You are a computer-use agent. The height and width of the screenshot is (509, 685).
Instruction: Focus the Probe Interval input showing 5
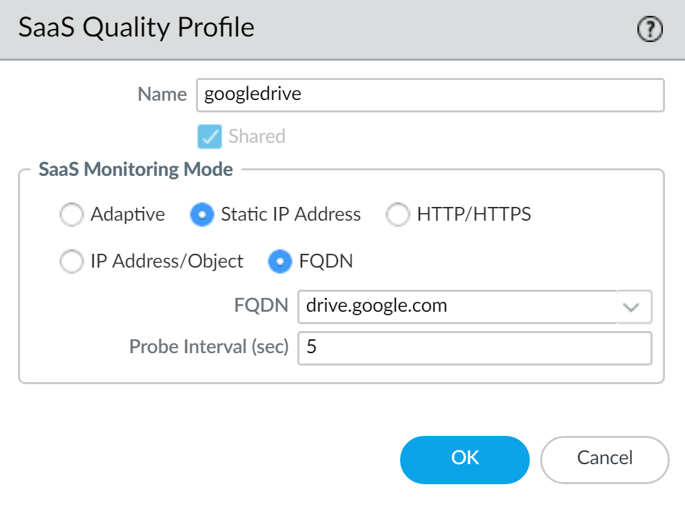coord(474,348)
